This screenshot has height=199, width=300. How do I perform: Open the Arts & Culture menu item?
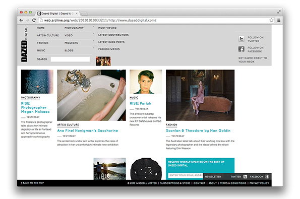(48, 35)
